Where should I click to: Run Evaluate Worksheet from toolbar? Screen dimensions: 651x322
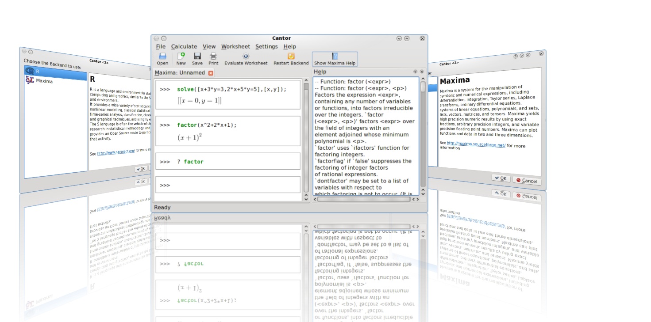coord(246,59)
